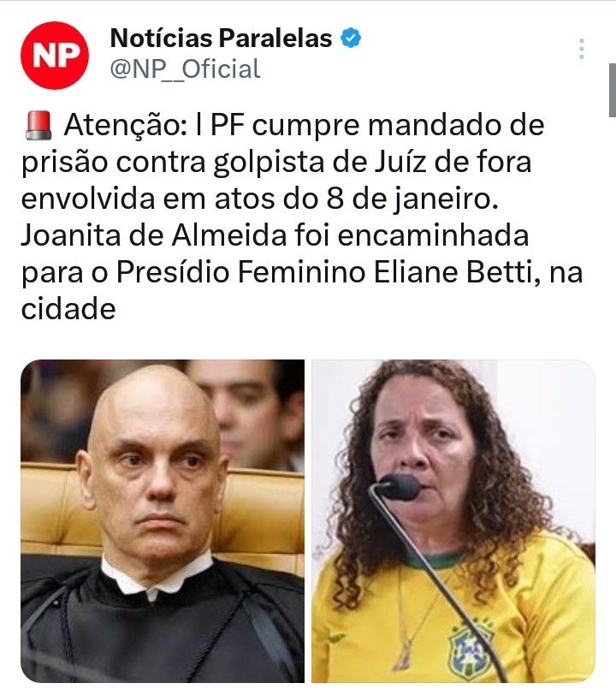Click the scrollbar thumb at right edge
This screenshot has height=689, width=616.
click(x=613, y=90)
